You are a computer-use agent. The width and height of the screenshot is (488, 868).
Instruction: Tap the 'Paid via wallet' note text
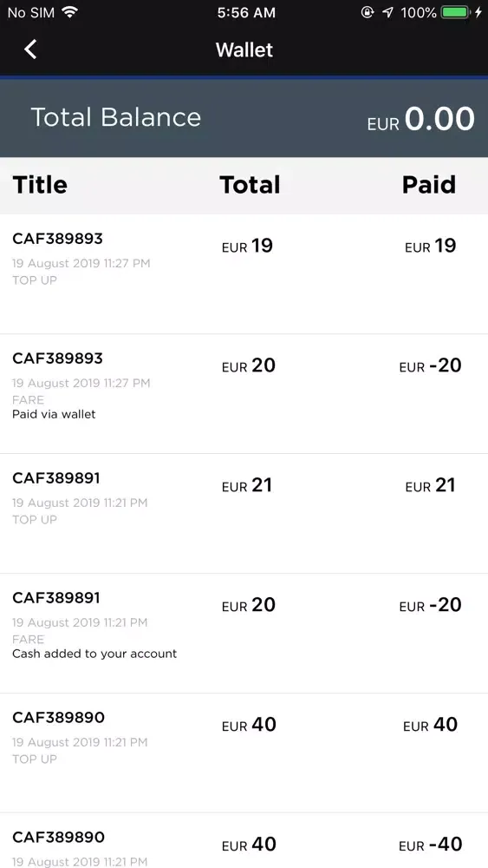tap(54, 414)
